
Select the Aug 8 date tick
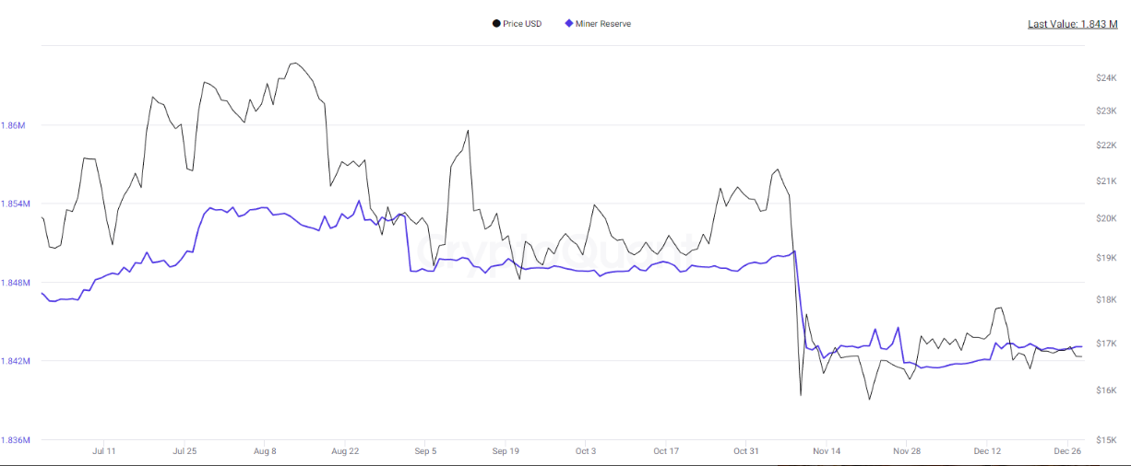point(264,451)
